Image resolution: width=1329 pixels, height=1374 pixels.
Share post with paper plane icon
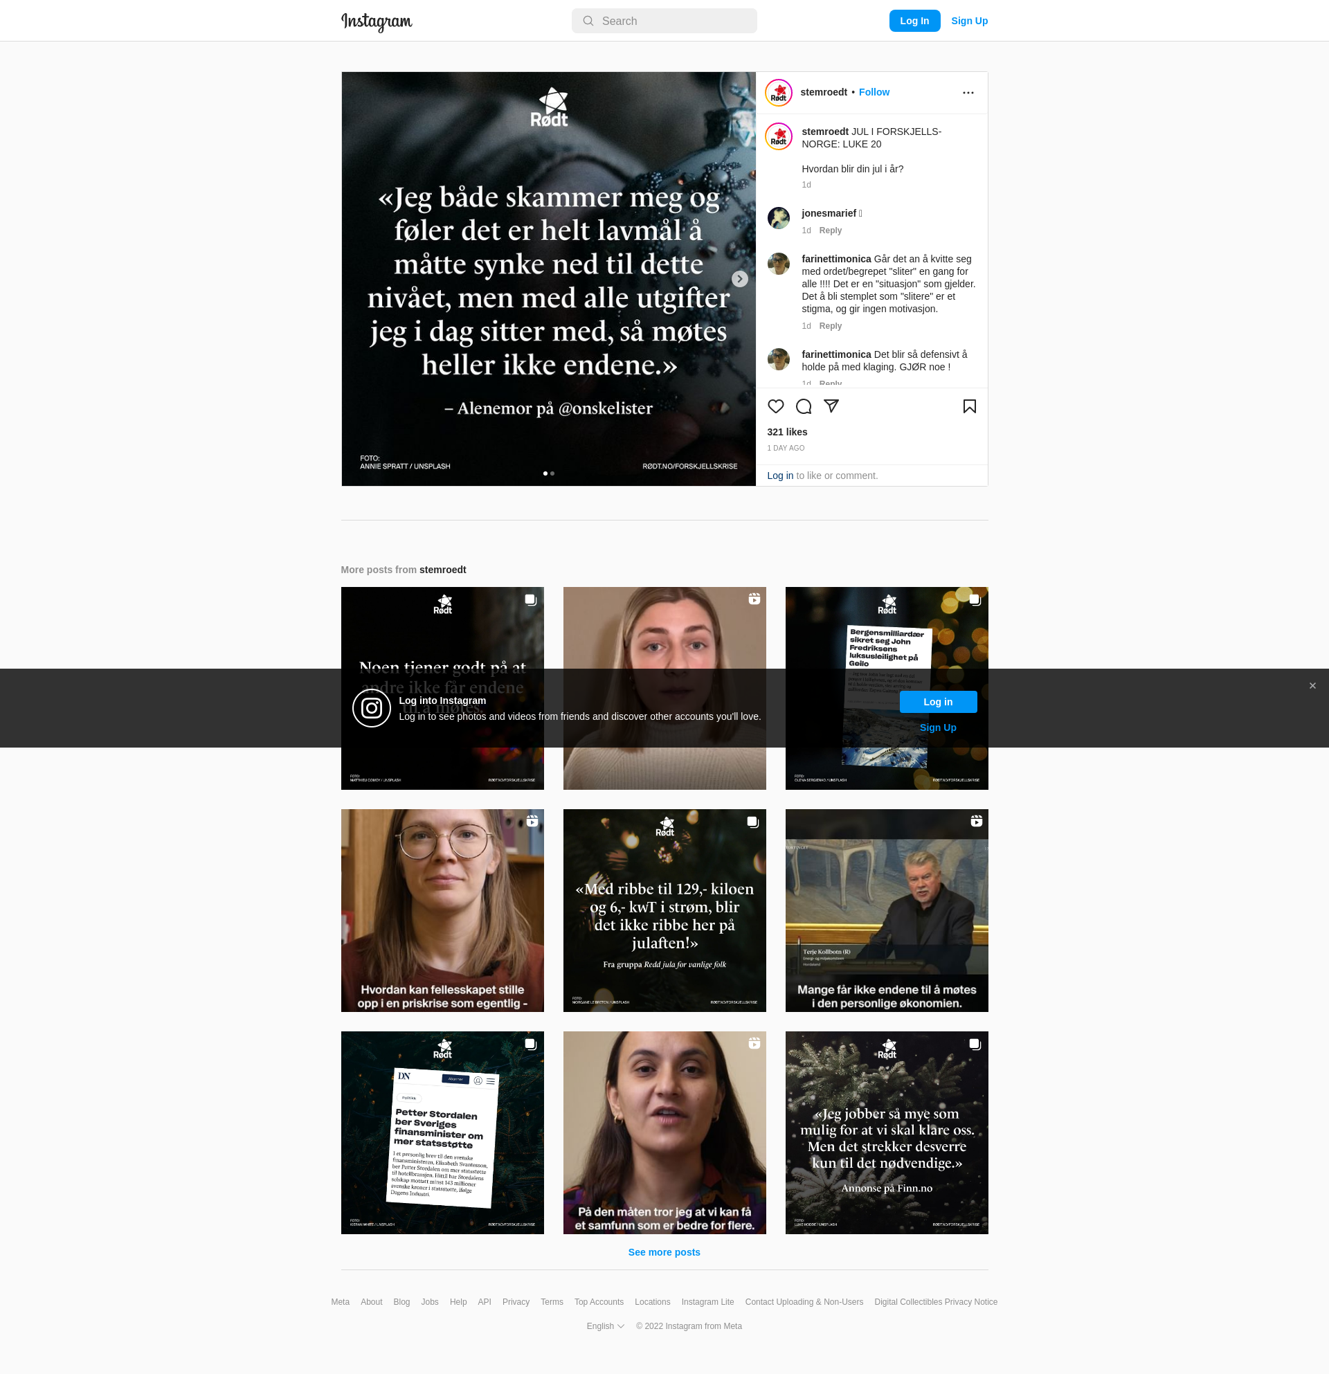pyautogui.click(x=831, y=406)
